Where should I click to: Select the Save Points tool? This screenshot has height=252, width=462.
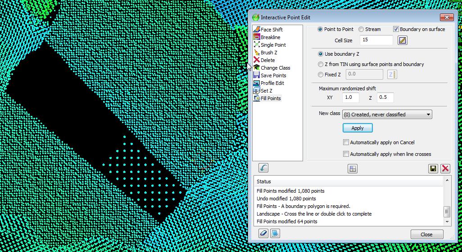[x=270, y=75]
